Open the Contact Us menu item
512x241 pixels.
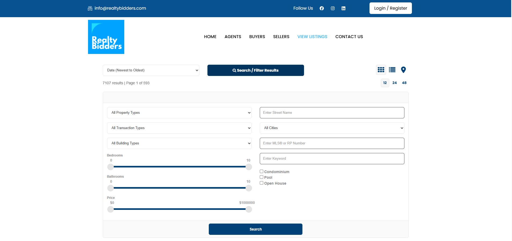[349, 37]
